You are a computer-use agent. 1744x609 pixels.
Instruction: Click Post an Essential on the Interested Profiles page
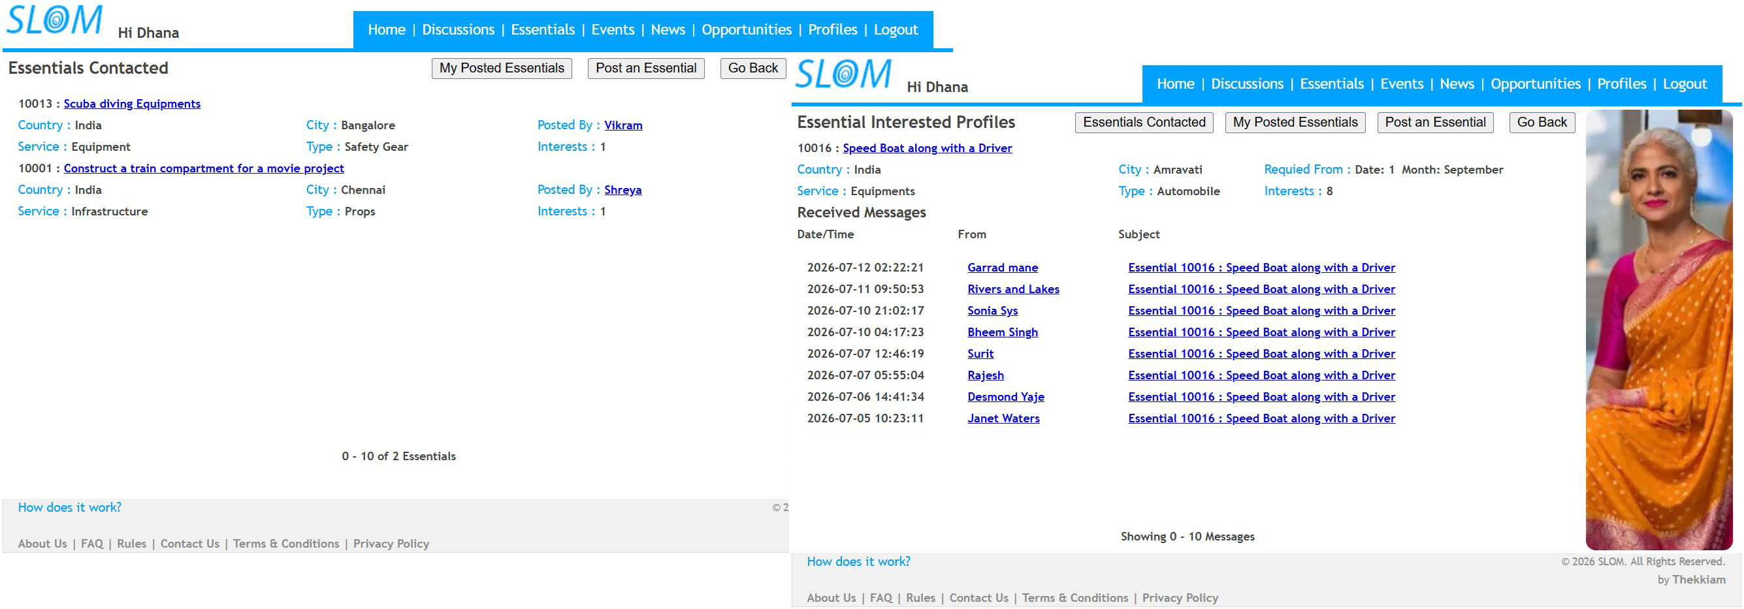(x=1435, y=123)
